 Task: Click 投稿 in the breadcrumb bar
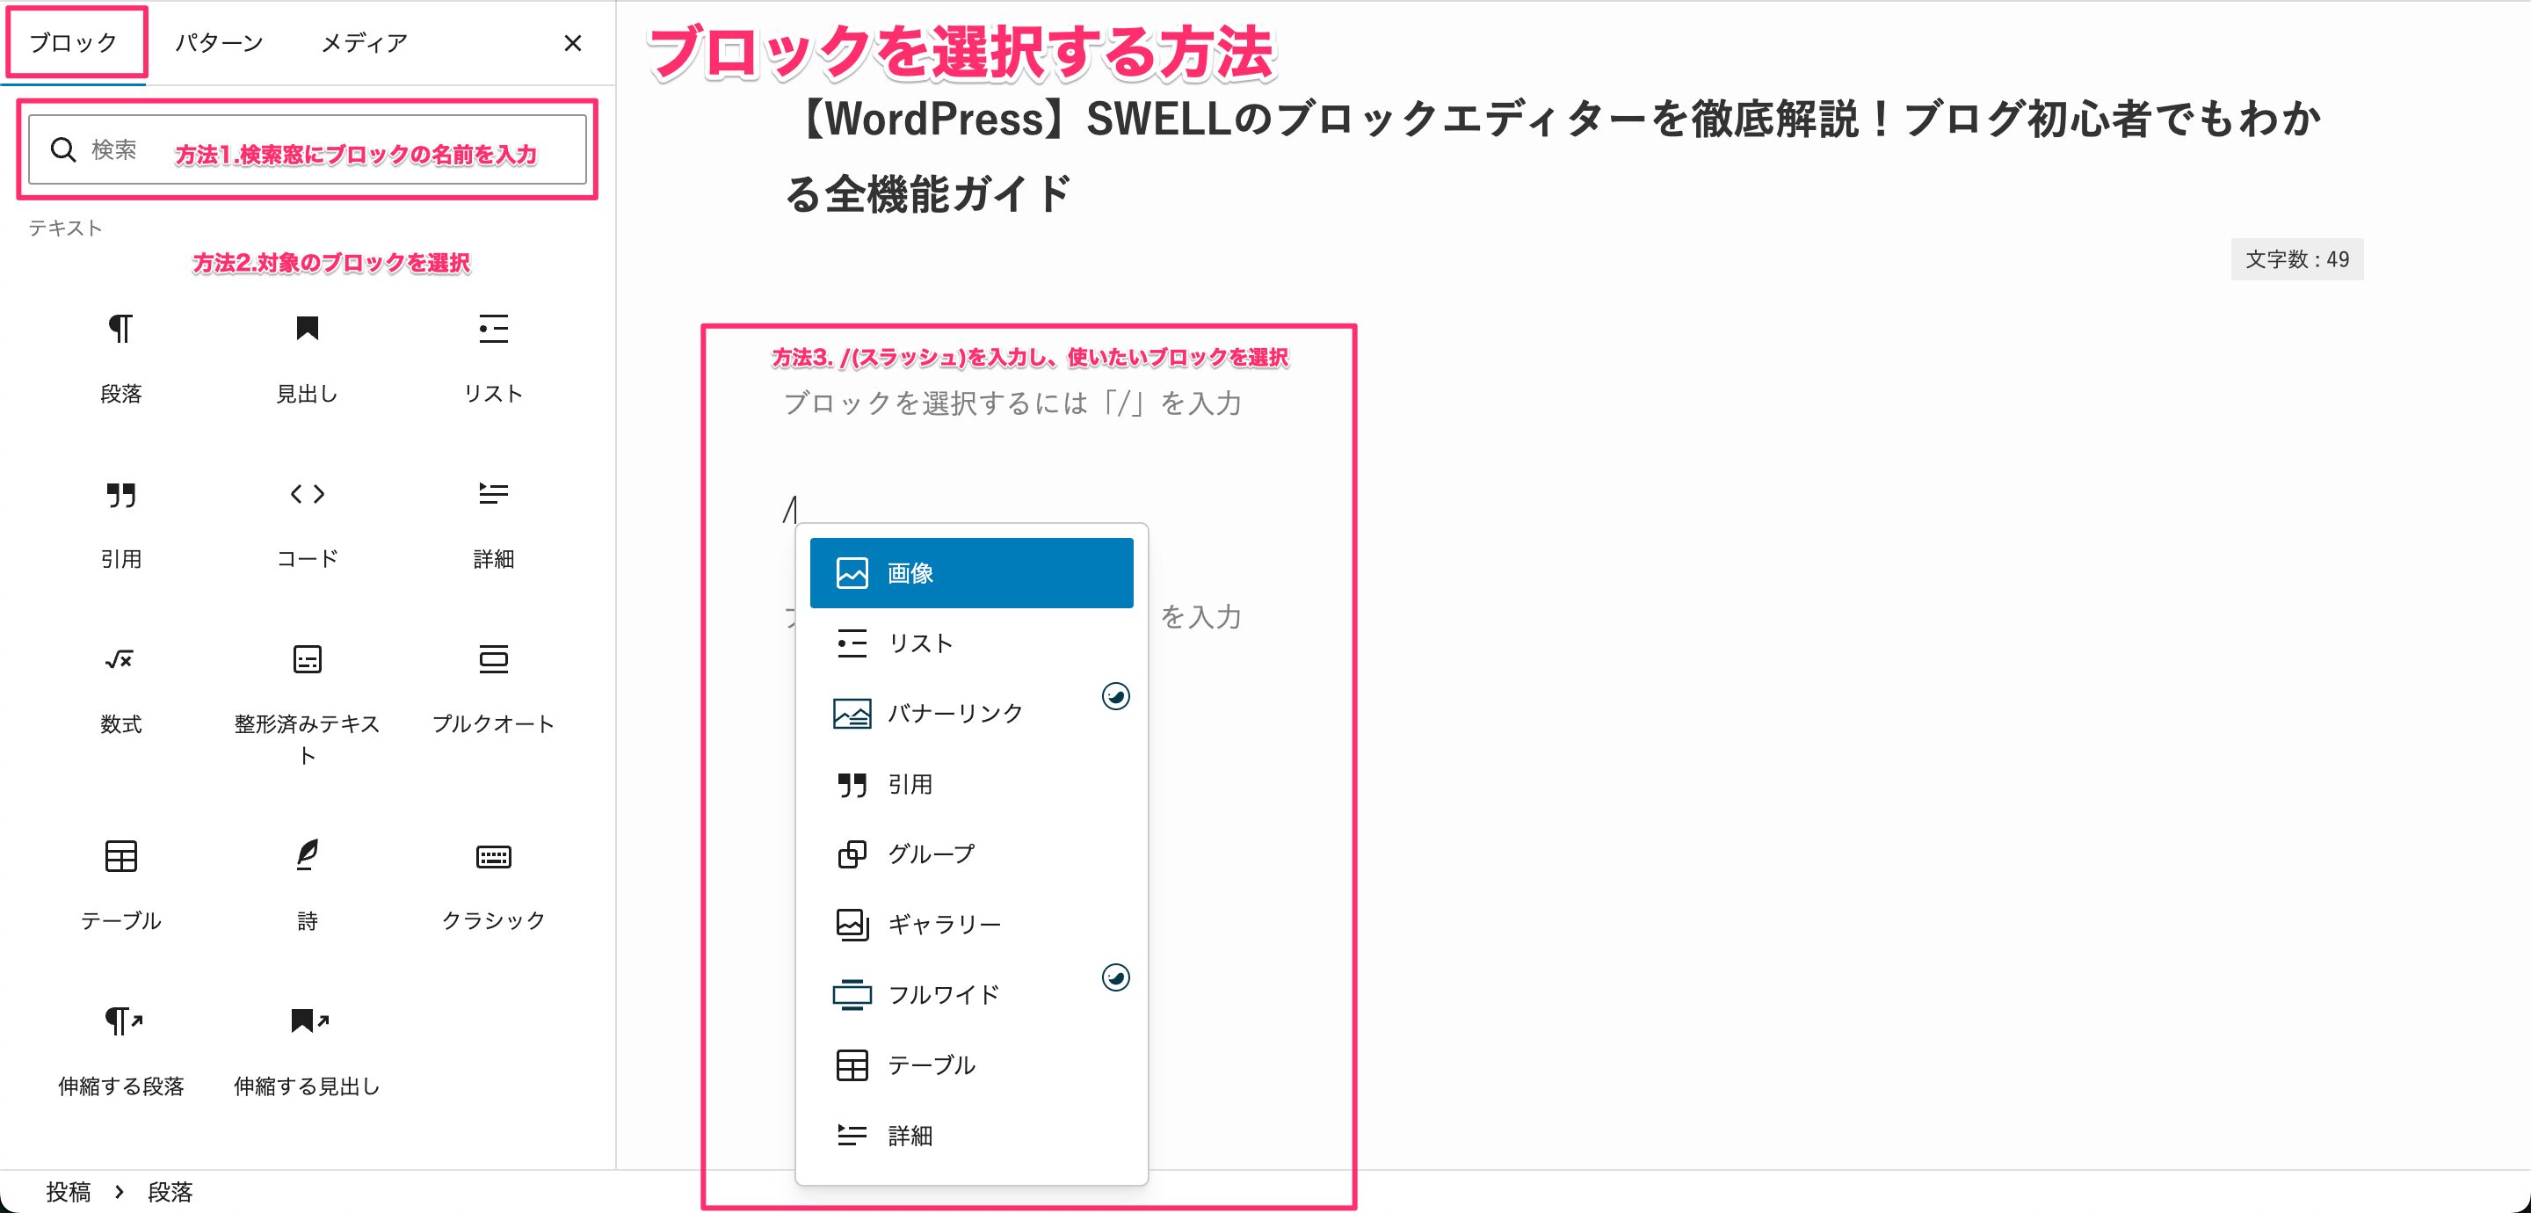tap(68, 1191)
